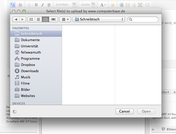Switch to column view
176x134 pixels.
[45, 19]
